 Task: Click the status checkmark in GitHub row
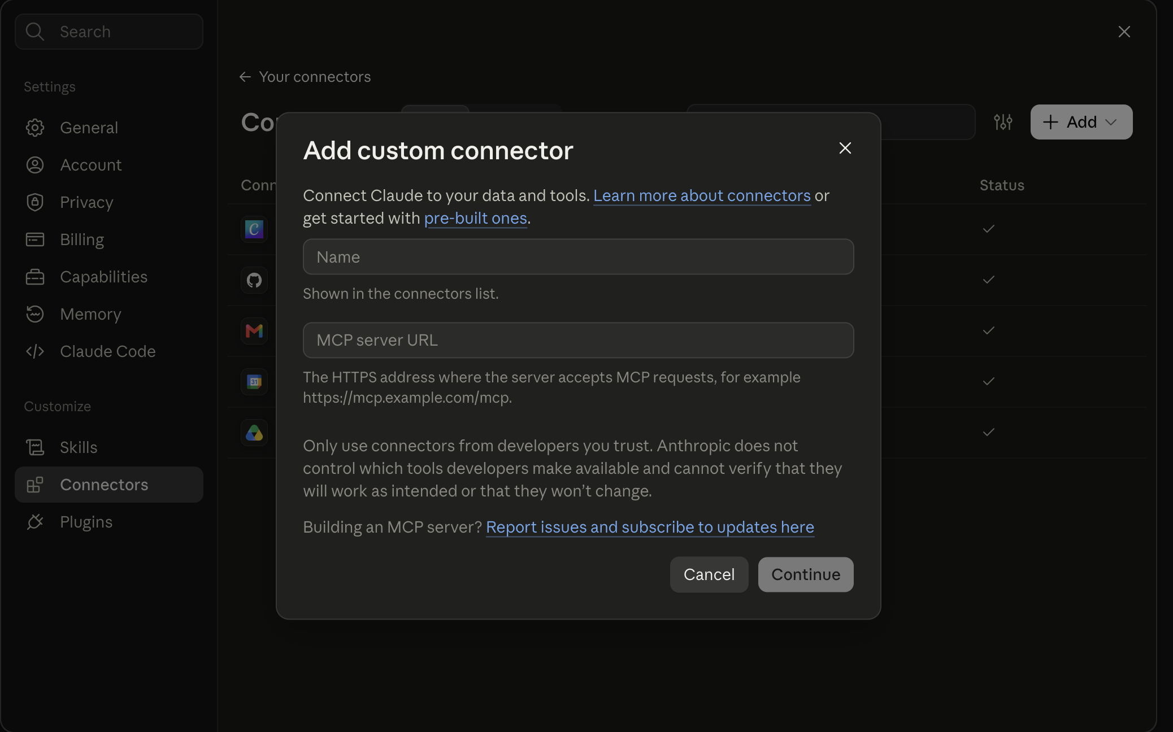[x=988, y=280]
